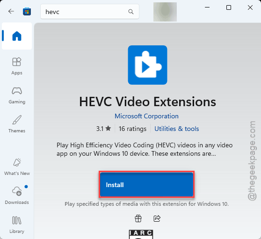Click the Install button
This screenshot has height=239, width=261.
click(x=146, y=185)
